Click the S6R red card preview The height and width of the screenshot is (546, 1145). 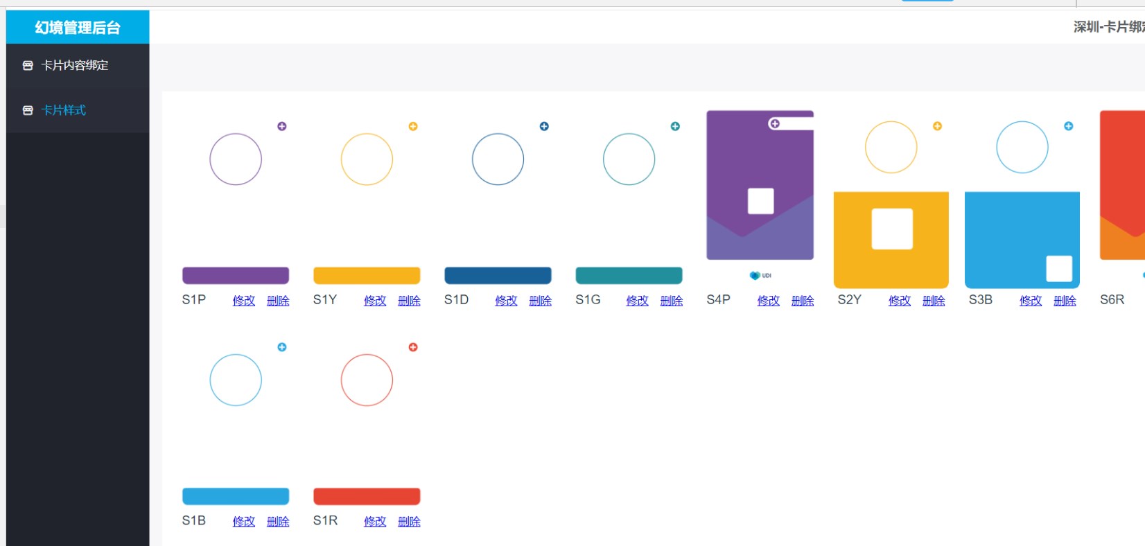pyautogui.click(x=1123, y=185)
